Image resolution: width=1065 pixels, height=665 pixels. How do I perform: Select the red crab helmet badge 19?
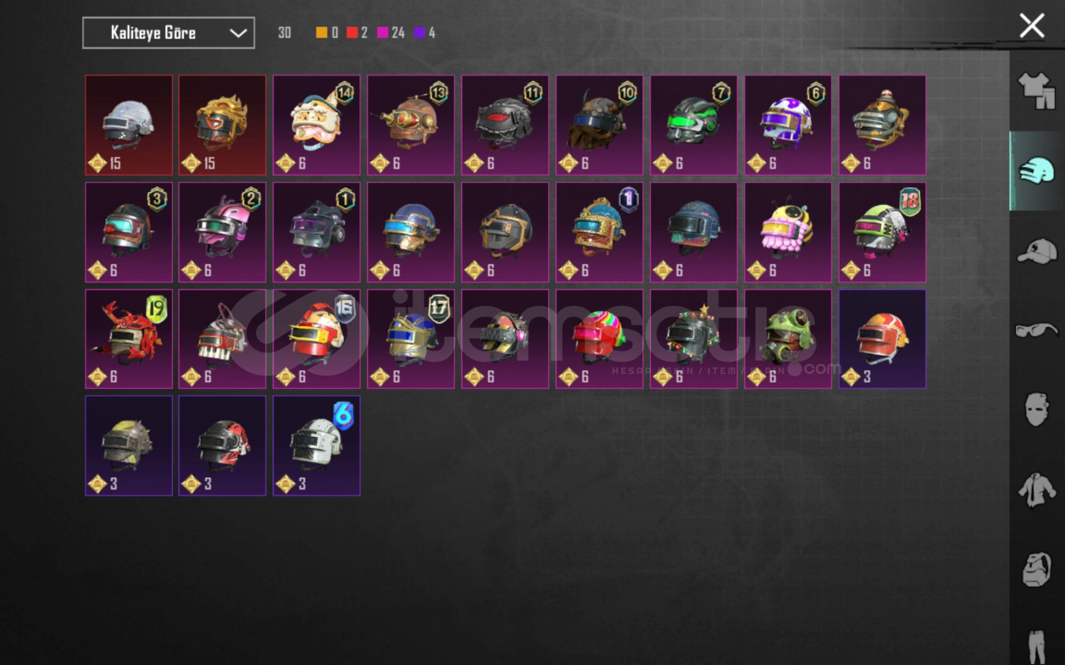[129, 339]
